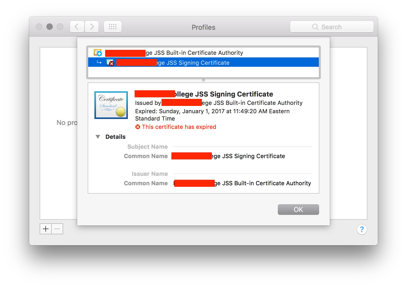Image resolution: width=407 pixels, height=287 pixels.
Task: Click the Profiles window title
Action: pyautogui.click(x=203, y=27)
